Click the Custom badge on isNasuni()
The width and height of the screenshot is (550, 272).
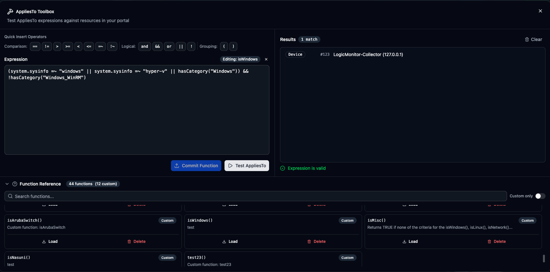[x=167, y=258]
